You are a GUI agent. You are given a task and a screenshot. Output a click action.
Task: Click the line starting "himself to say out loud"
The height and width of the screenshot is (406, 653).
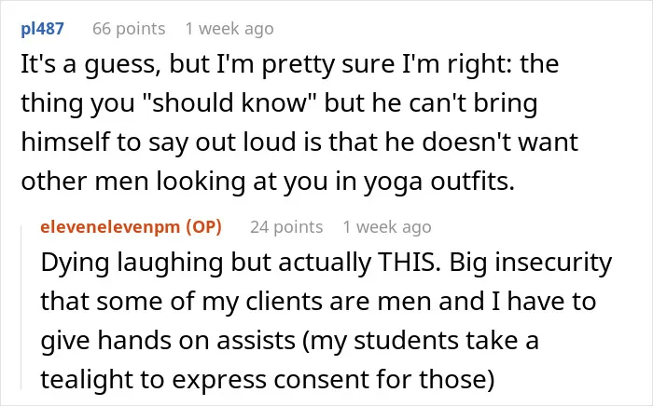299,142
